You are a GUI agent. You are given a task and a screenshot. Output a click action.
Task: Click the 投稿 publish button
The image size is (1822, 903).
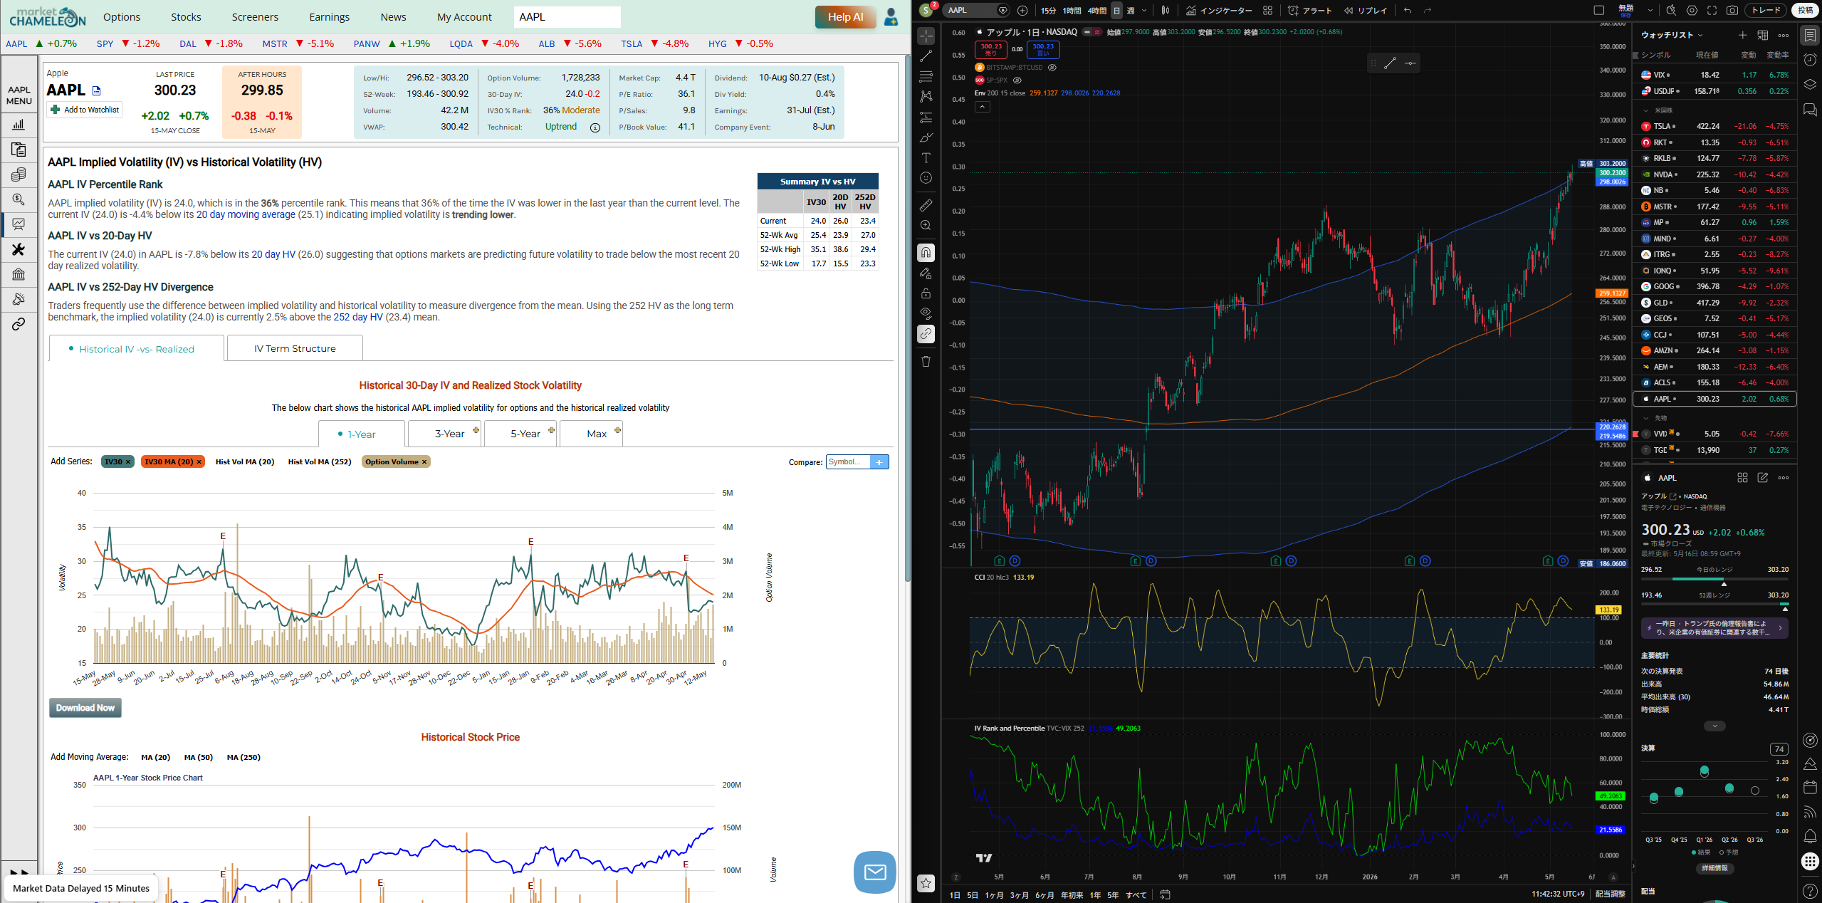[1805, 10]
